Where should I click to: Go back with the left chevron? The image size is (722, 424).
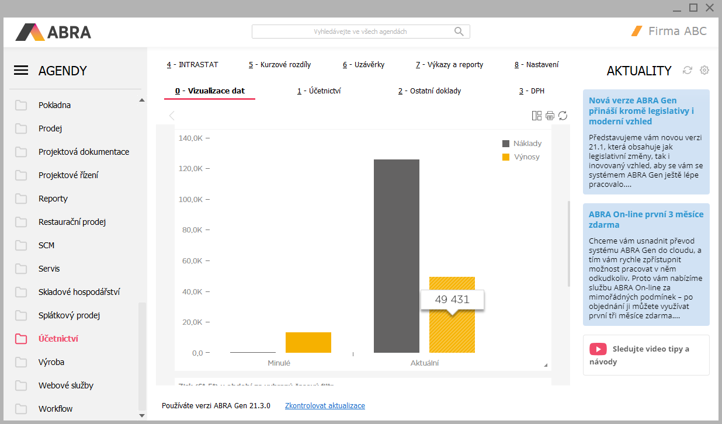(x=172, y=116)
